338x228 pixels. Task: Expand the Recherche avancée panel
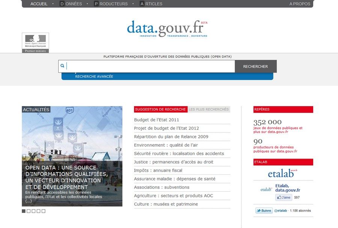coord(94,76)
